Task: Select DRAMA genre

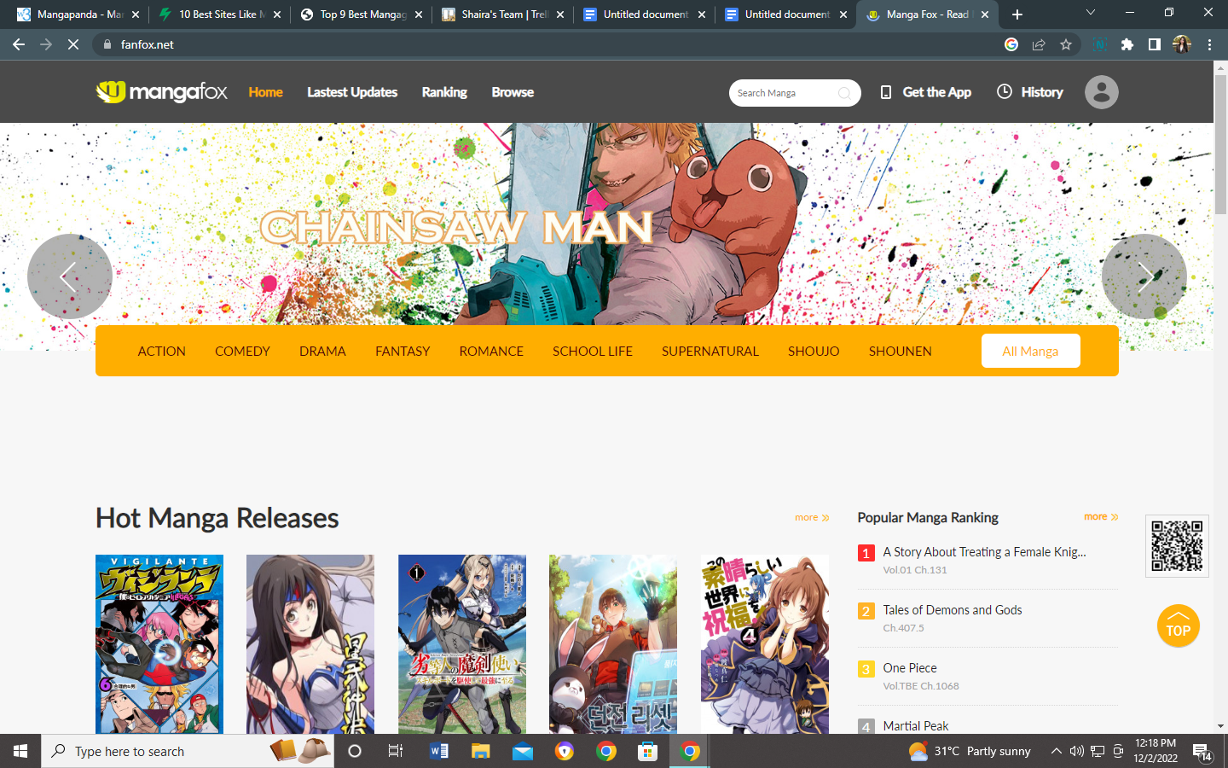Action: point(322,351)
